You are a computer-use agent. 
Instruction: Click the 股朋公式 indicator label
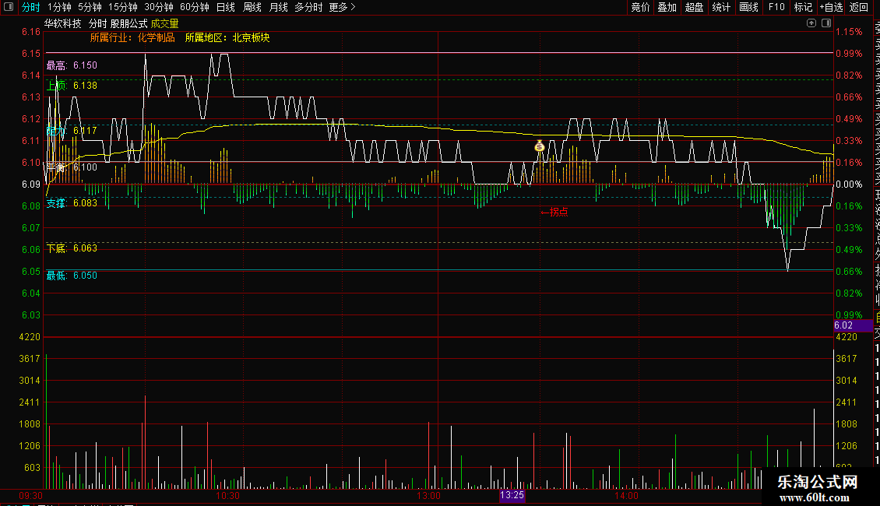pos(129,23)
